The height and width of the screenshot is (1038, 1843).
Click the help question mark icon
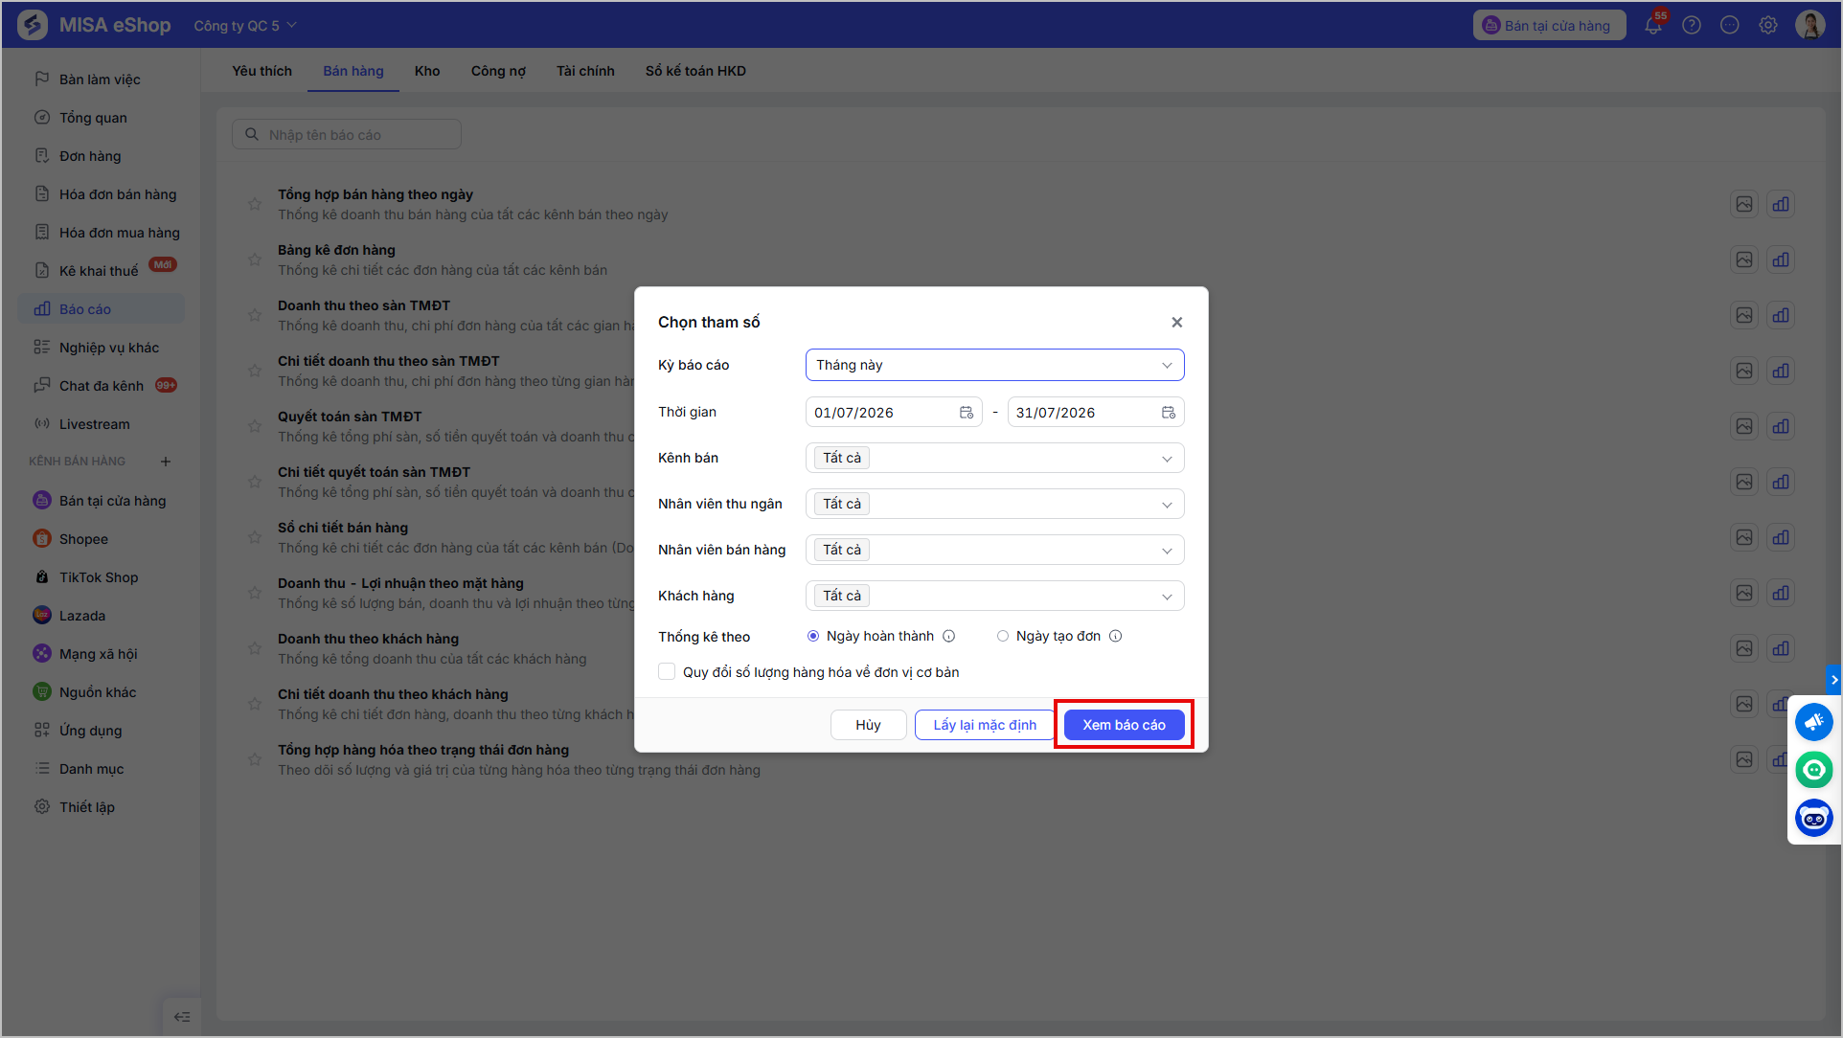[x=1692, y=26]
